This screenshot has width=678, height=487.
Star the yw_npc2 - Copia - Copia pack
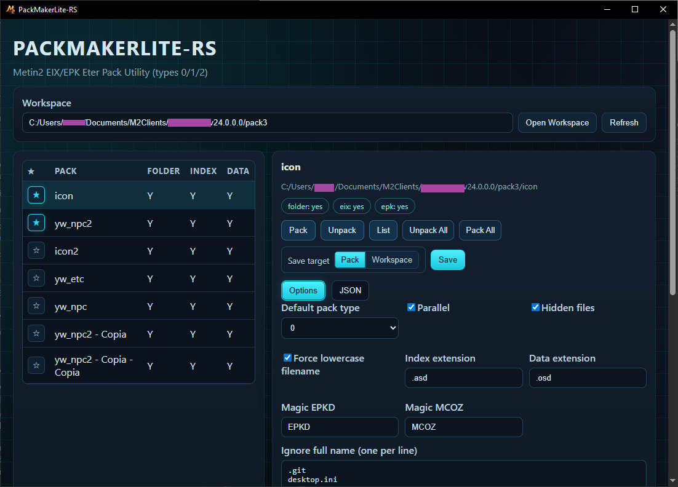(x=36, y=365)
